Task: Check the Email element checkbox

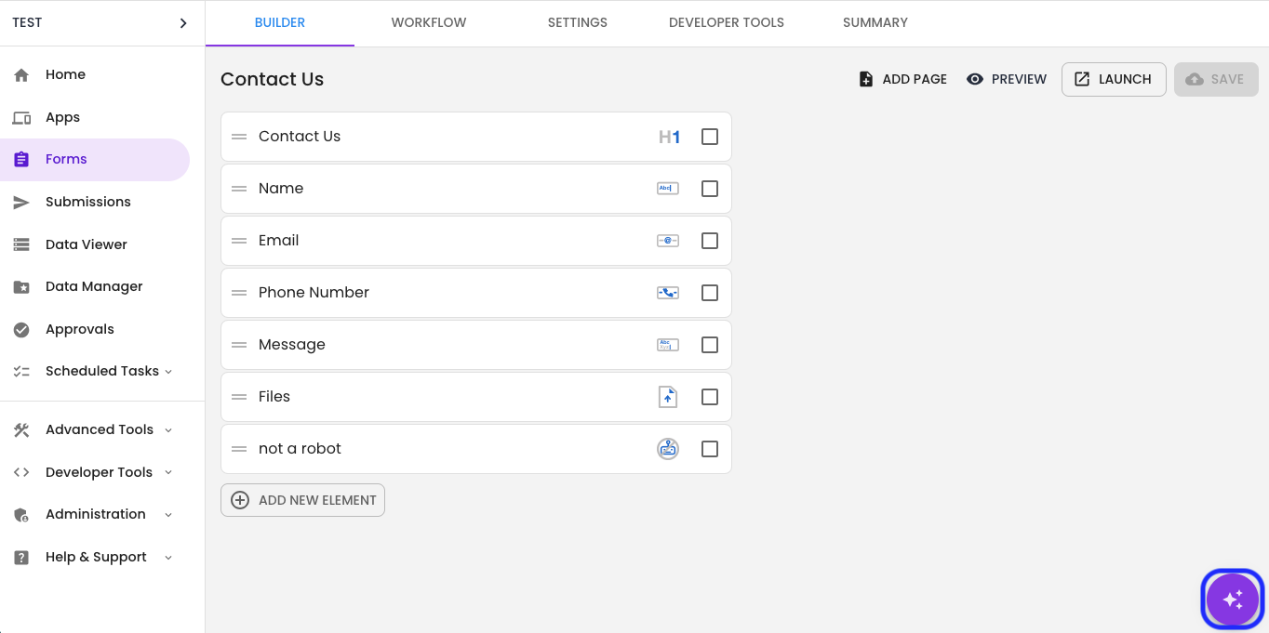Action: 710,241
